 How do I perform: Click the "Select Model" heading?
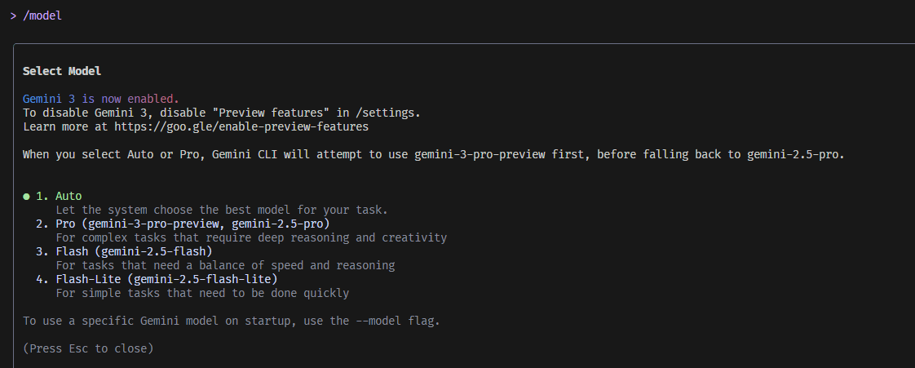click(62, 72)
